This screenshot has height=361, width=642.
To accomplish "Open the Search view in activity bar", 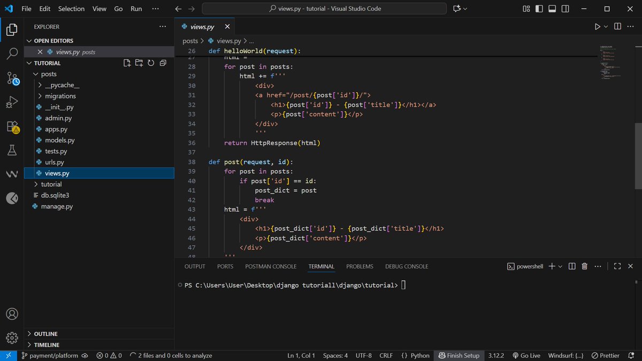I will click(12, 53).
